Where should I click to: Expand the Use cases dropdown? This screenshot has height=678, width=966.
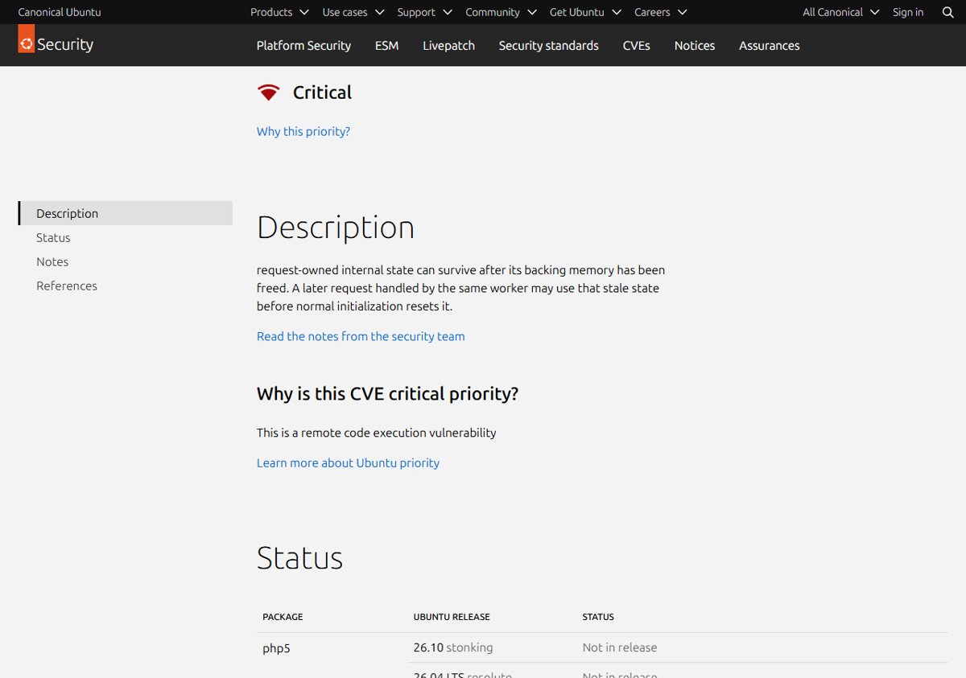coord(353,12)
